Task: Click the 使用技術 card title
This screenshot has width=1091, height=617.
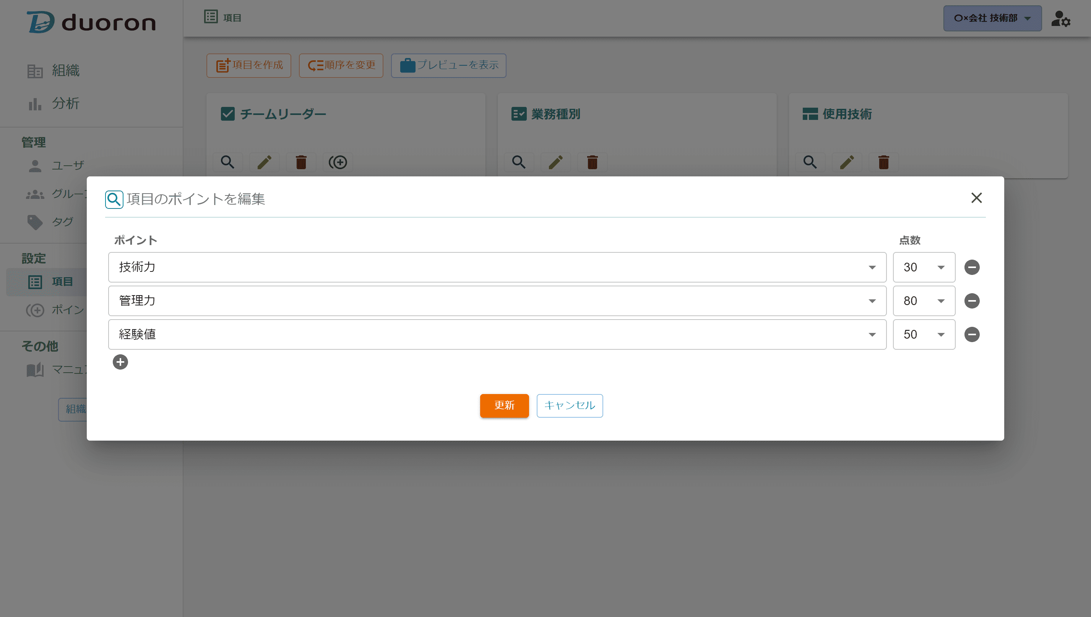Action: point(847,114)
